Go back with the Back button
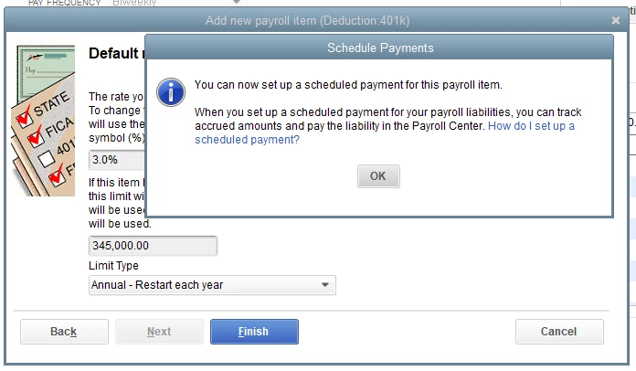636x371 pixels. pos(64,332)
